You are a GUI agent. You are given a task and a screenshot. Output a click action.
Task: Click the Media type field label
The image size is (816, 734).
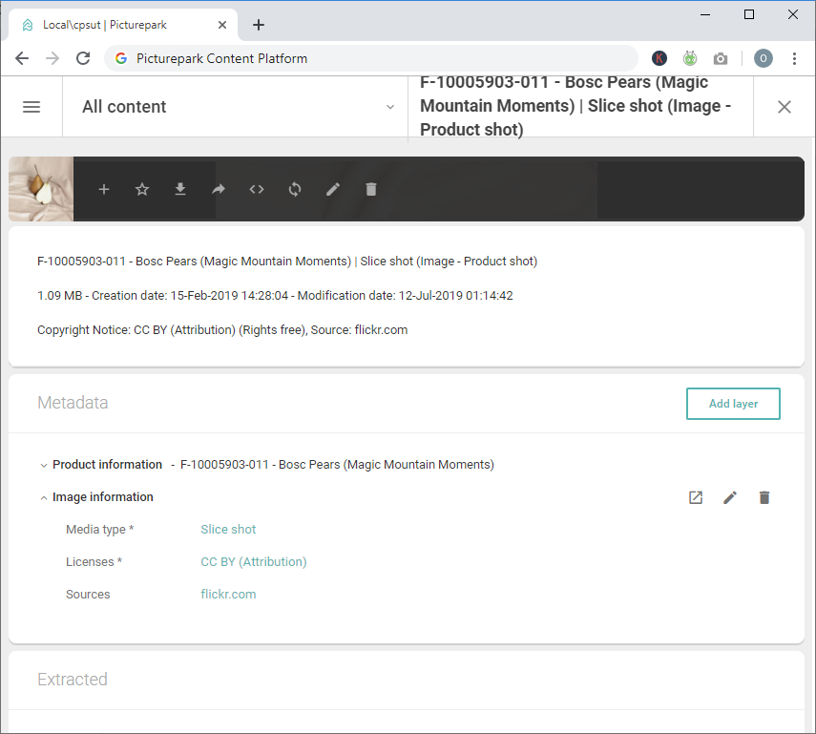coord(100,530)
